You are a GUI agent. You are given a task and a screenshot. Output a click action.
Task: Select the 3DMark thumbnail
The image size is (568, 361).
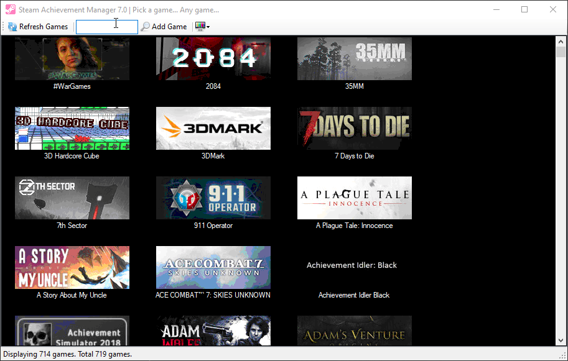click(x=213, y=128)
